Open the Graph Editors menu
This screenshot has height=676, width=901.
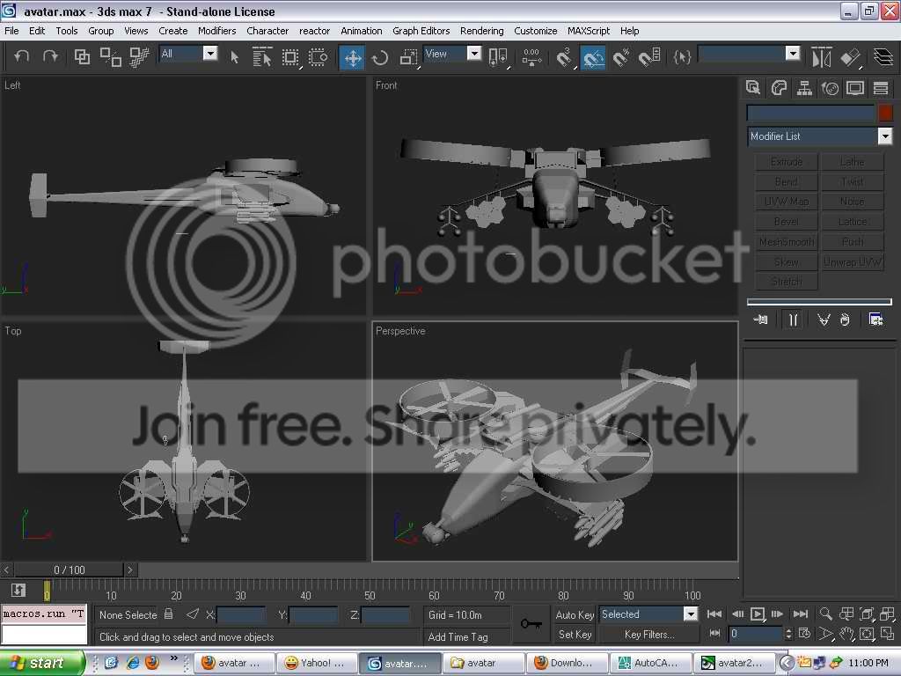click(x=421, y=31)
